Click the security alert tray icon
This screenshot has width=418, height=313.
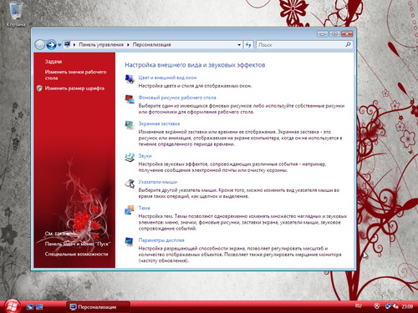(377, 306)
